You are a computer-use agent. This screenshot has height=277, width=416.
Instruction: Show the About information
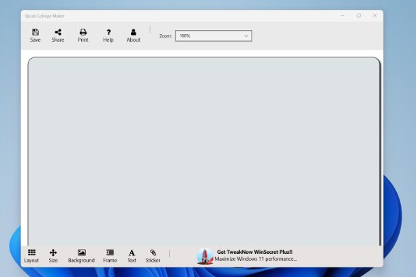133,35
